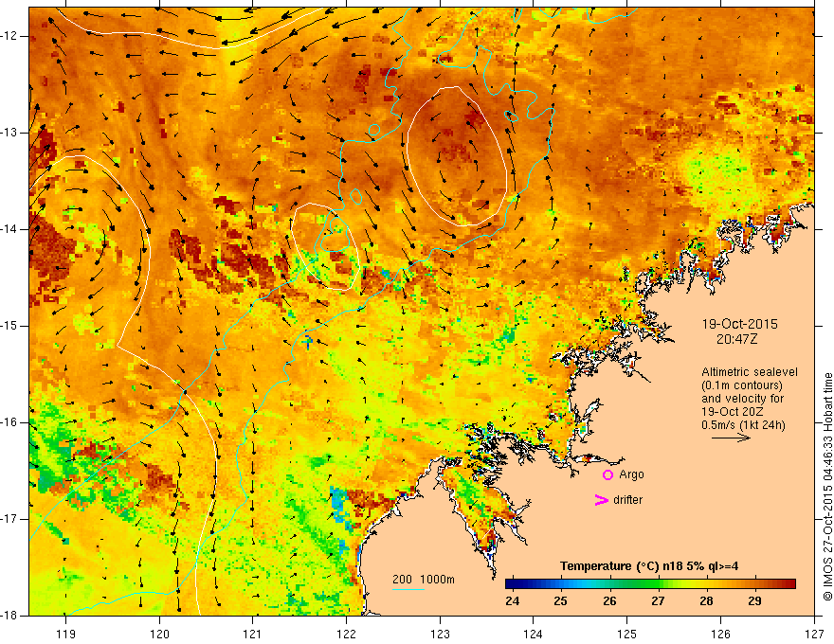The image size is (834, 644).
Task: Click the 200 1000m bathymetry label
Action: pos(424,580)
